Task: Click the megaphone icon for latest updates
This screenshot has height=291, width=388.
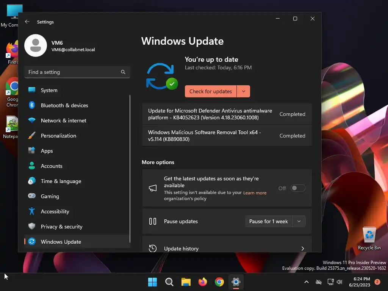Action: 153,188
